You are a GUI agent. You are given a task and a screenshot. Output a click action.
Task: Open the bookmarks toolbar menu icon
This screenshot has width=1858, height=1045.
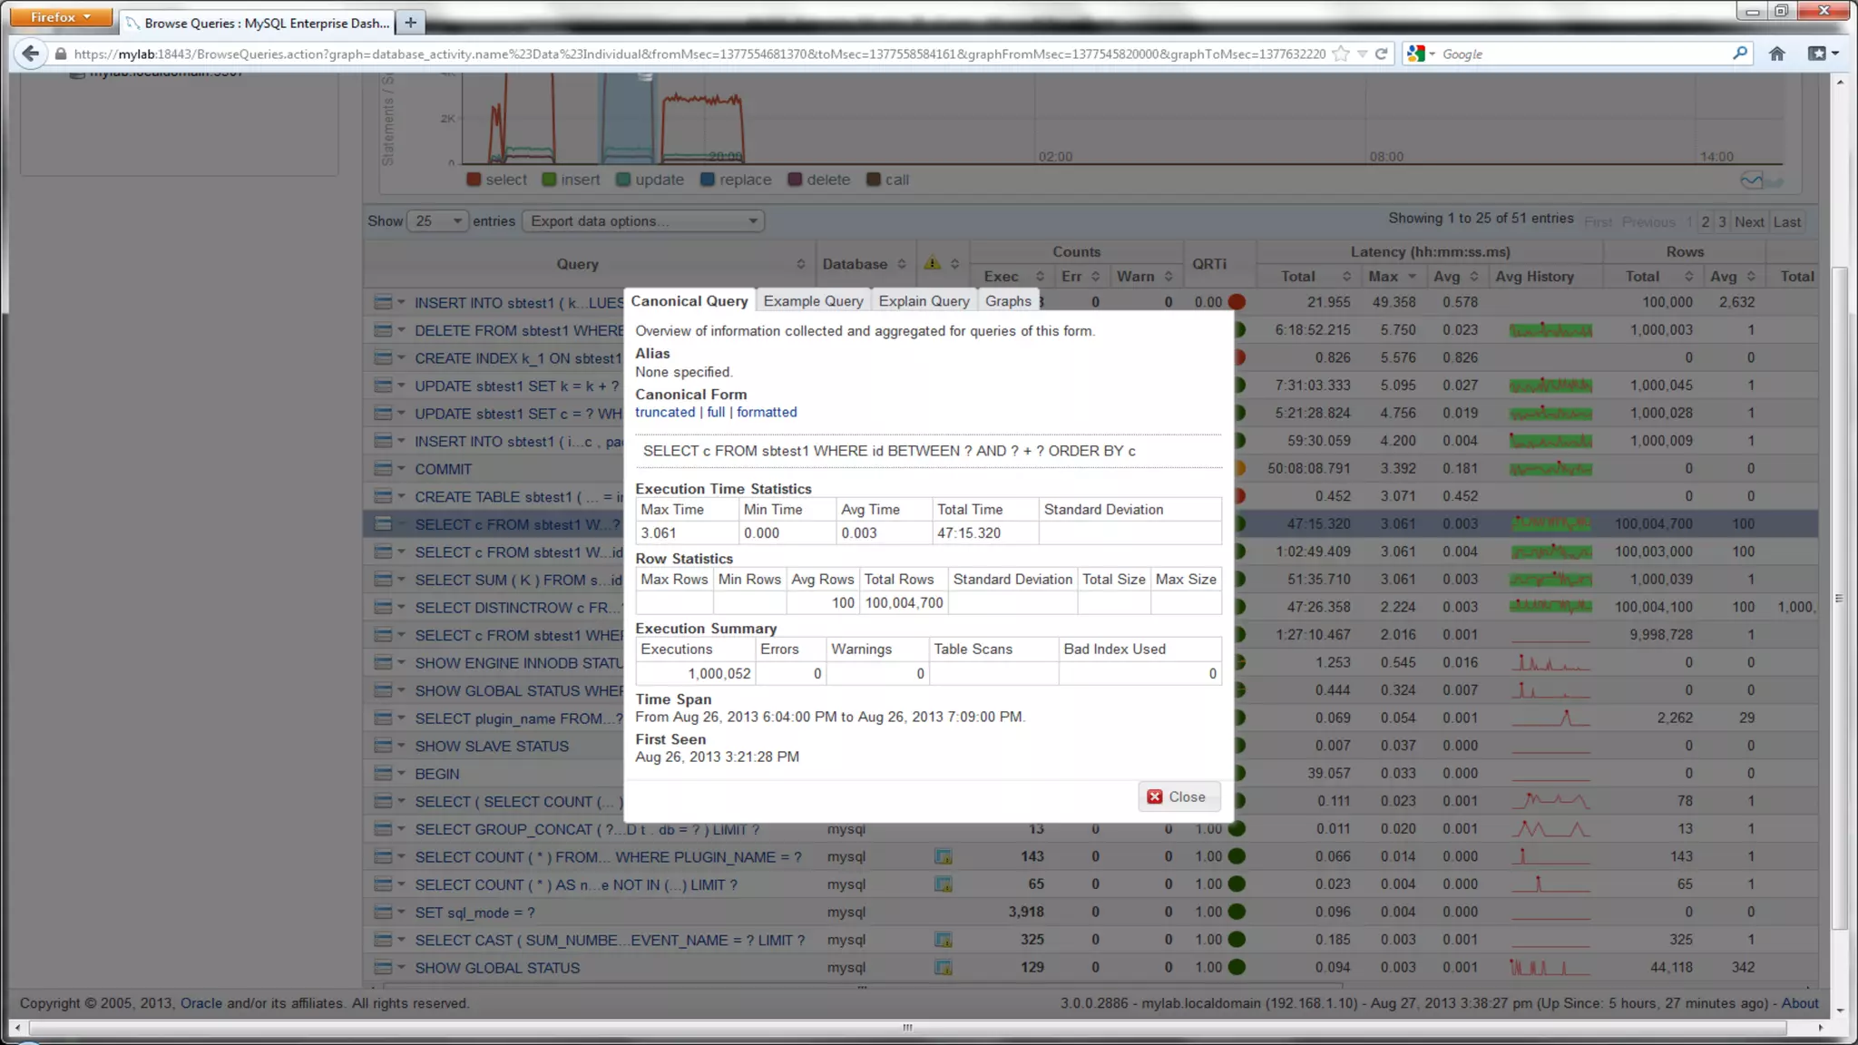1823,54
